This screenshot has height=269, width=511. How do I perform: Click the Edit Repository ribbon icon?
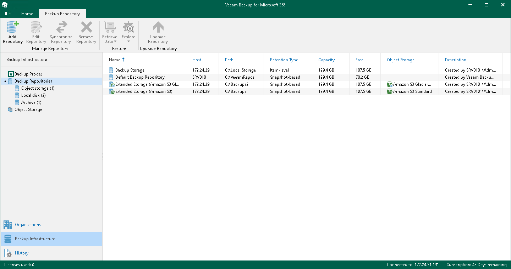36,28
